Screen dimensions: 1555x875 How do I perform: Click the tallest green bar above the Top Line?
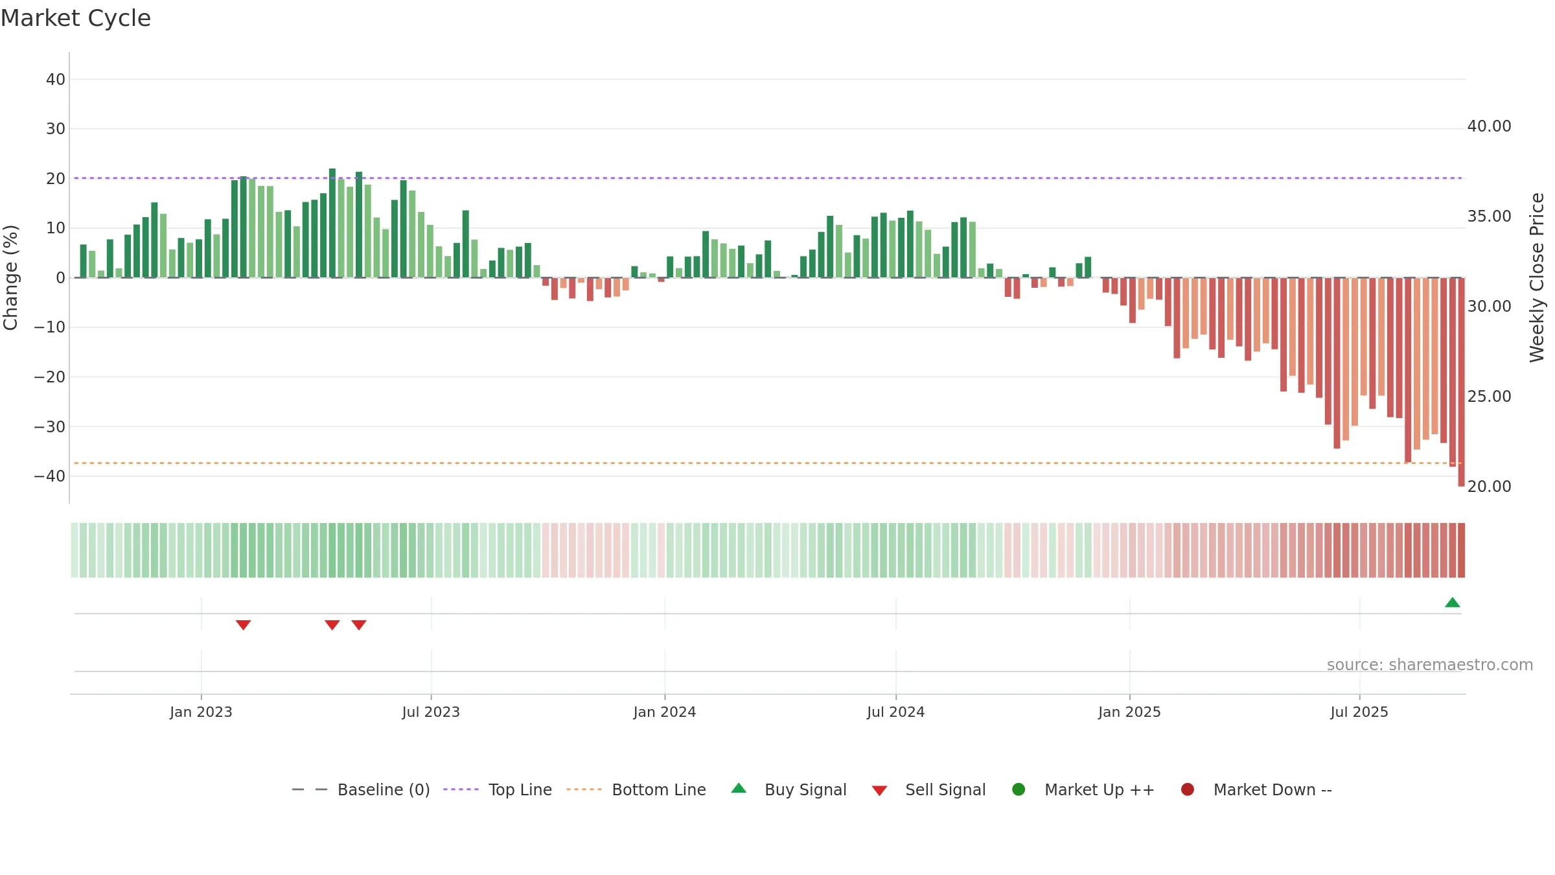tap(332, 223)
